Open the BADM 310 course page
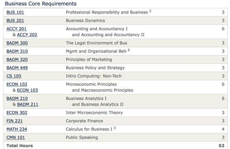The width and height of the screenshot is (230, 149). point(17,51)
